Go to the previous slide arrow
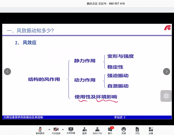 point(8,71)
